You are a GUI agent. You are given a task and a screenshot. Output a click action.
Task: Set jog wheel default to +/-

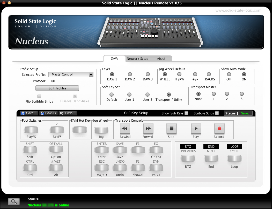[195, 74]
